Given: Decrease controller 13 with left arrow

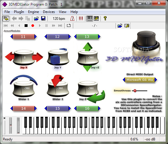Looking at the screenshot, I should [x=75, y=37].
